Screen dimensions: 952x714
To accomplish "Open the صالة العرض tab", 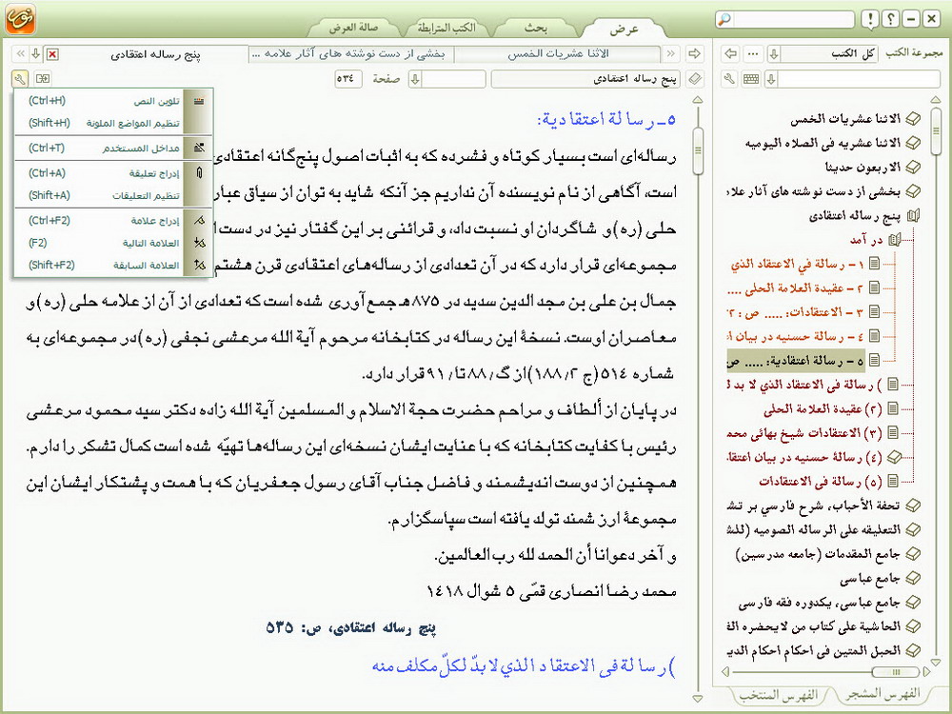I will tap(354, 28).
